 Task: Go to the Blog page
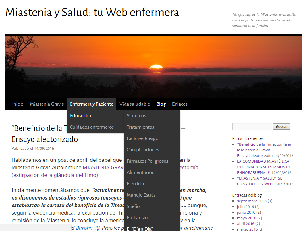(x=161, y=104)
